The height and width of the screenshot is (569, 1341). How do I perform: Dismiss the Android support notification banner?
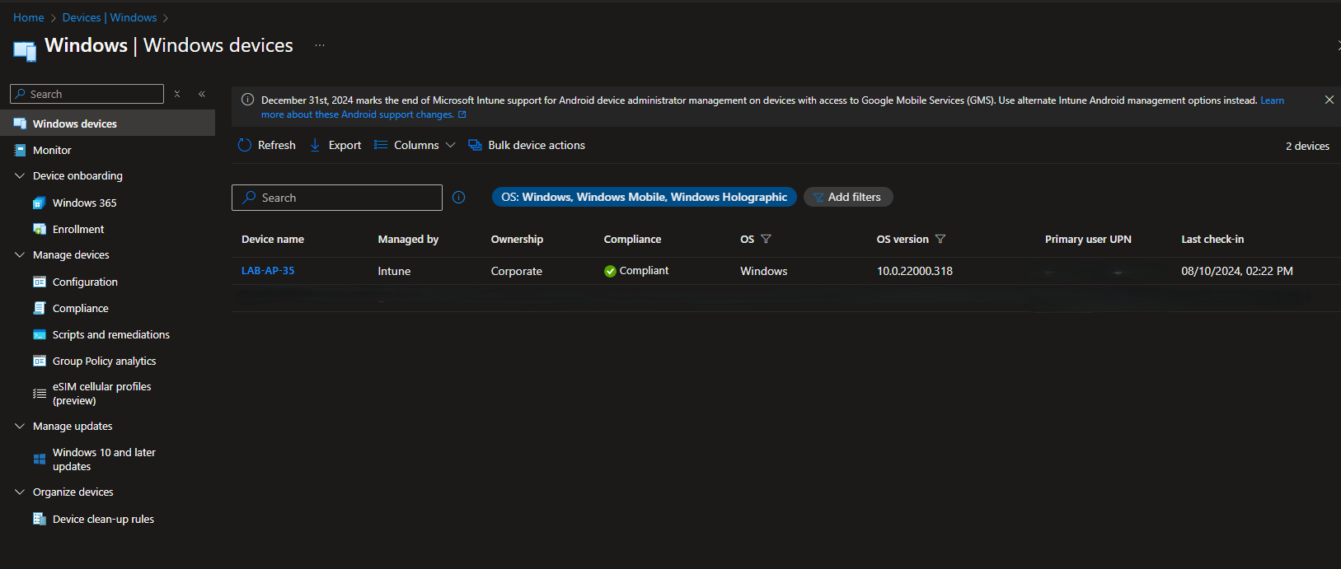(1329, 100)
